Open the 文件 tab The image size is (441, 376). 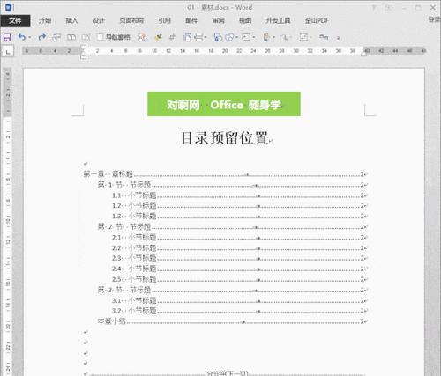(15, 20)
